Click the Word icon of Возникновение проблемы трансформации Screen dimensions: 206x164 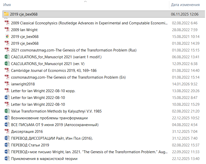(7, 118)
